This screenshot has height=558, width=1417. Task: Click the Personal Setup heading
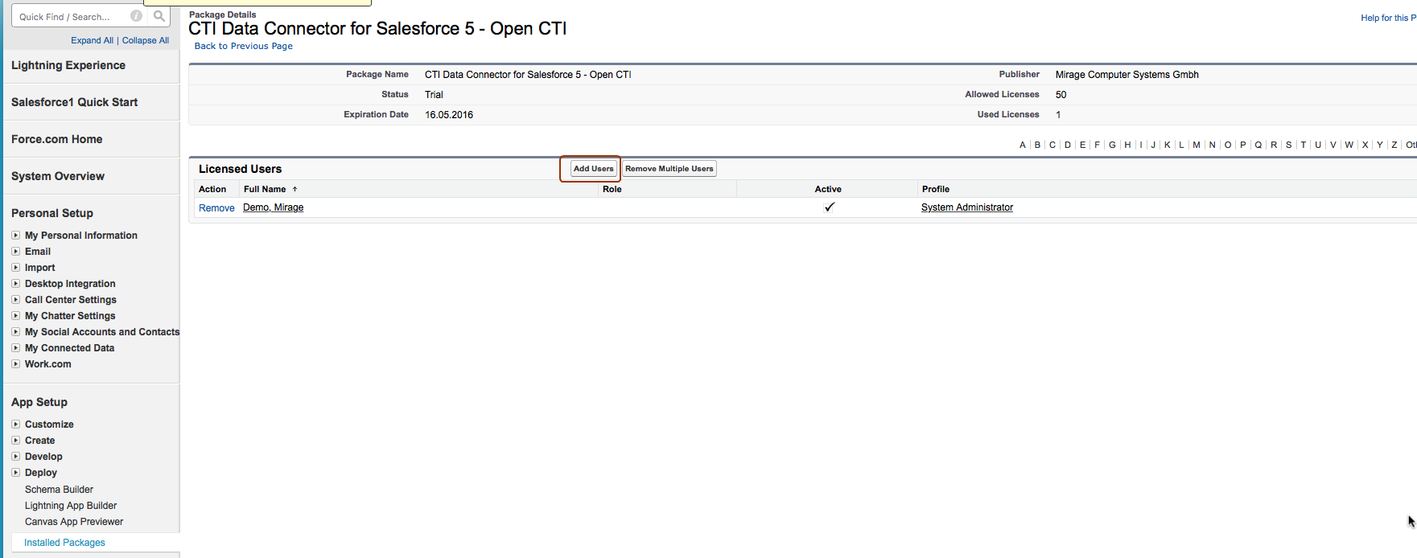coord(52,213)
